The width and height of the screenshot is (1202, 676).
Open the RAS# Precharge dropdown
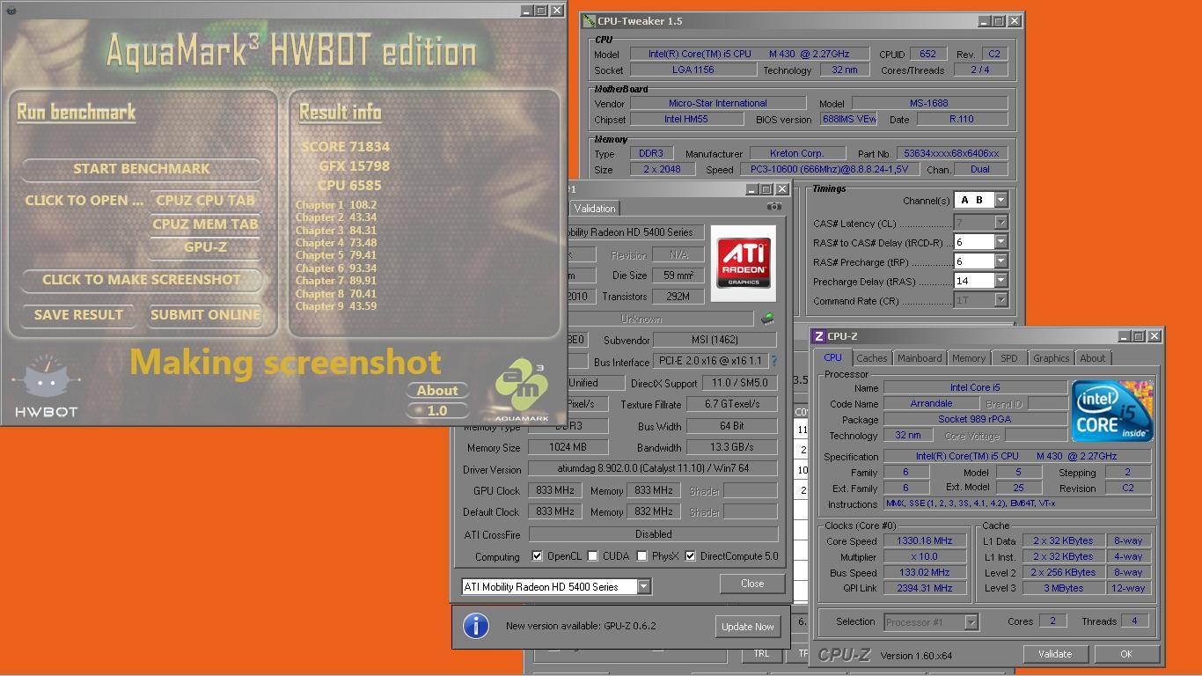coord(1000,261)
